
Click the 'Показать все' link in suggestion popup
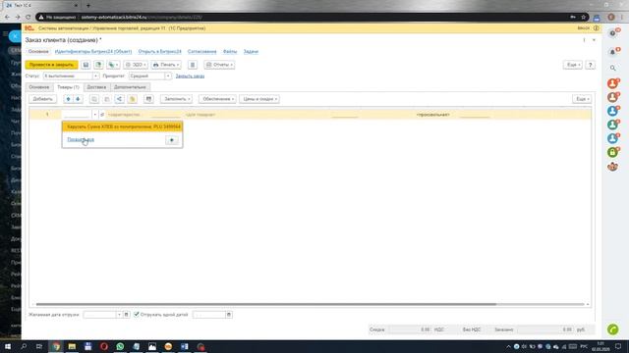tap(81, 139)
